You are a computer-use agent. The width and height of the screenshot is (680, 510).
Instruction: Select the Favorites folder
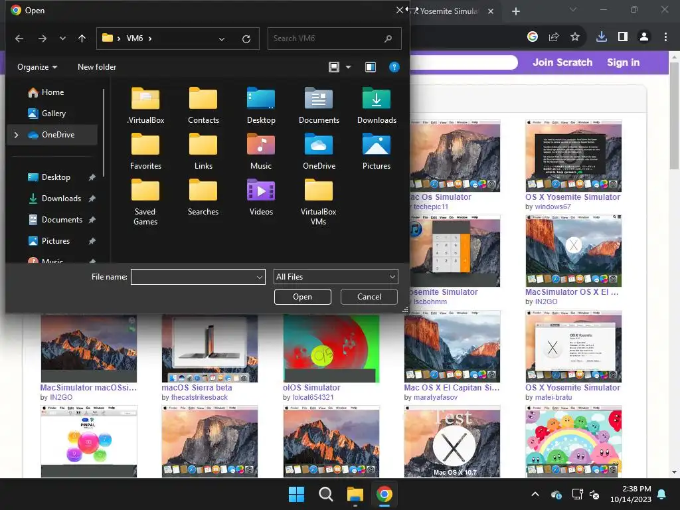pos(145,152)
